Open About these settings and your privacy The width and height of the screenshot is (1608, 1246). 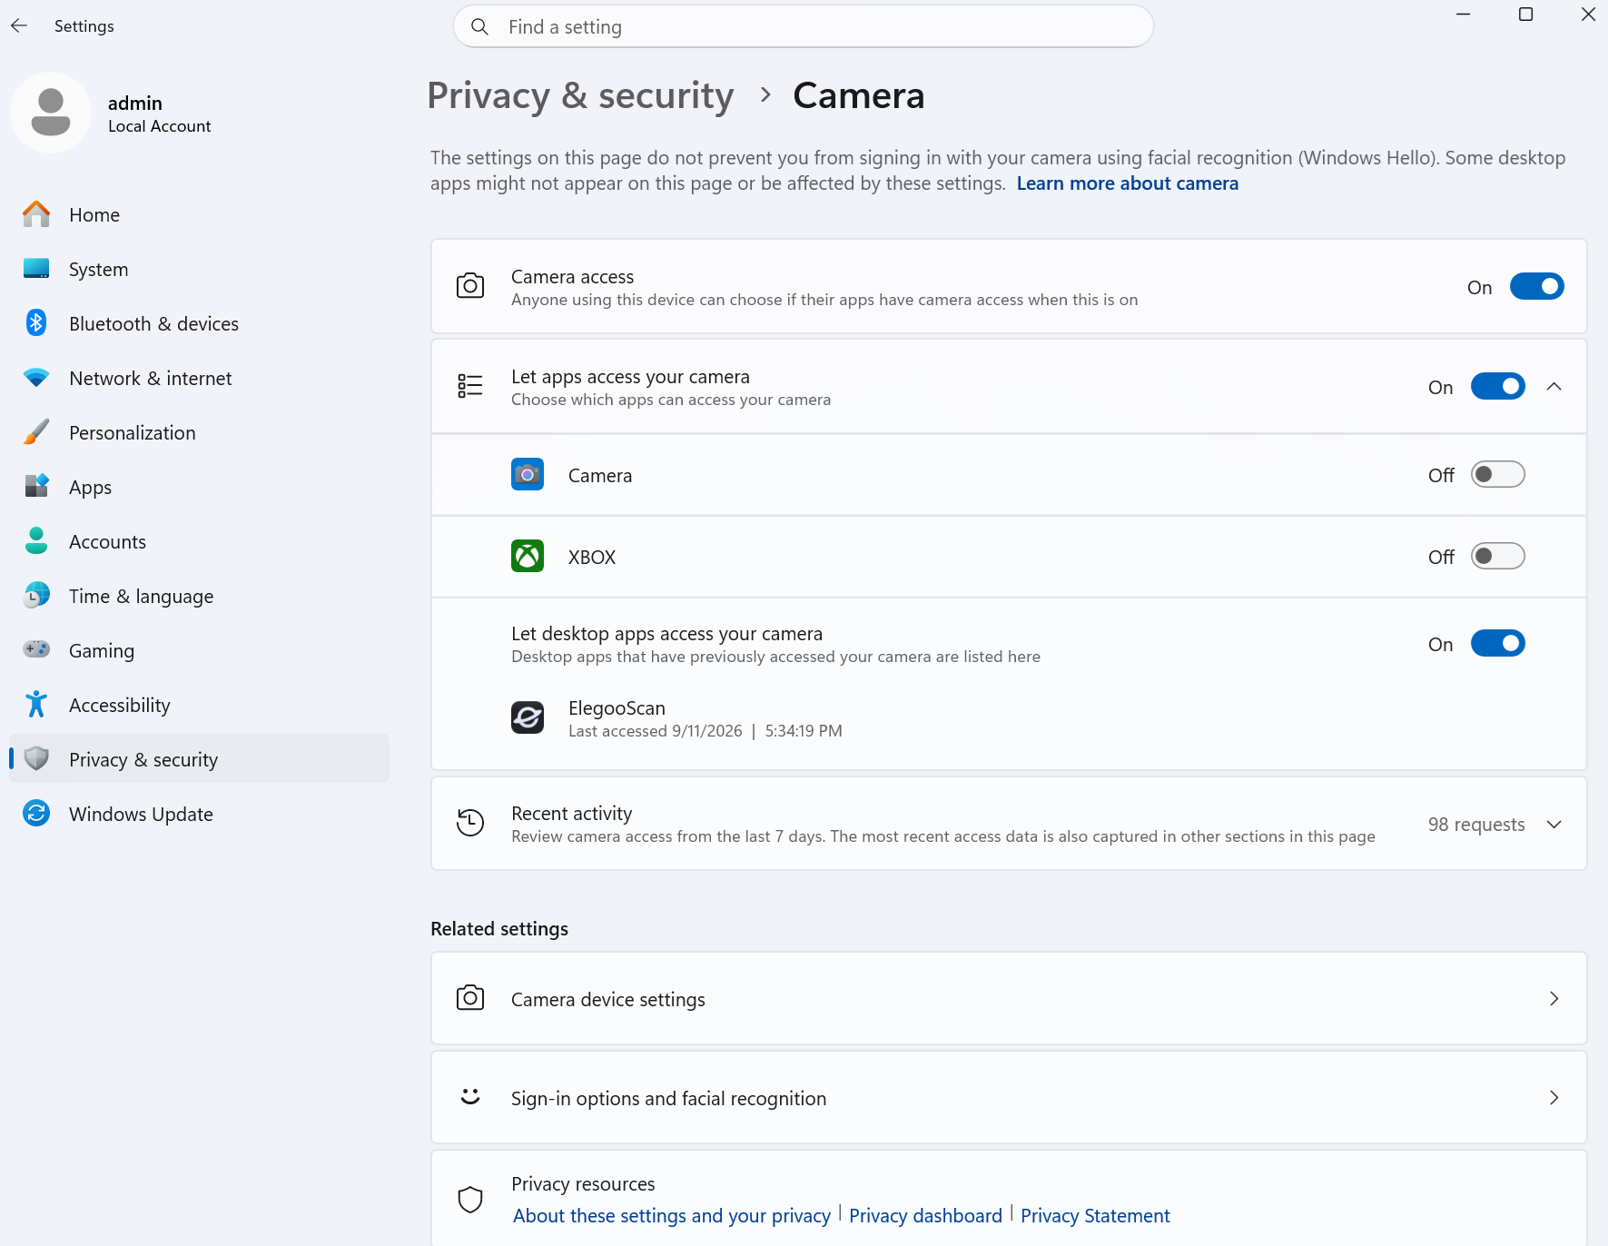(x=672, y=1216)
